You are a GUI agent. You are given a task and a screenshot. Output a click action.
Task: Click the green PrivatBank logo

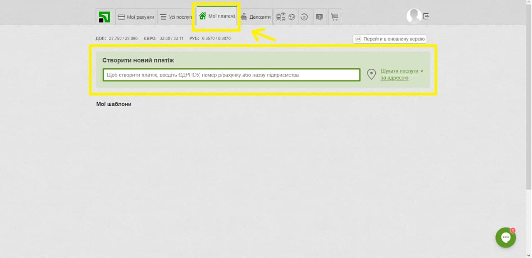pyautogui.click(x=104, y=17)
